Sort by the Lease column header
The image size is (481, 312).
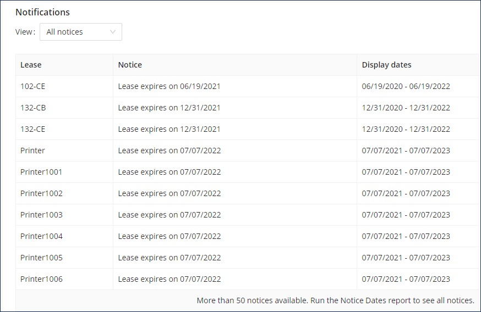pyautogui.click(x=31, y=65)
